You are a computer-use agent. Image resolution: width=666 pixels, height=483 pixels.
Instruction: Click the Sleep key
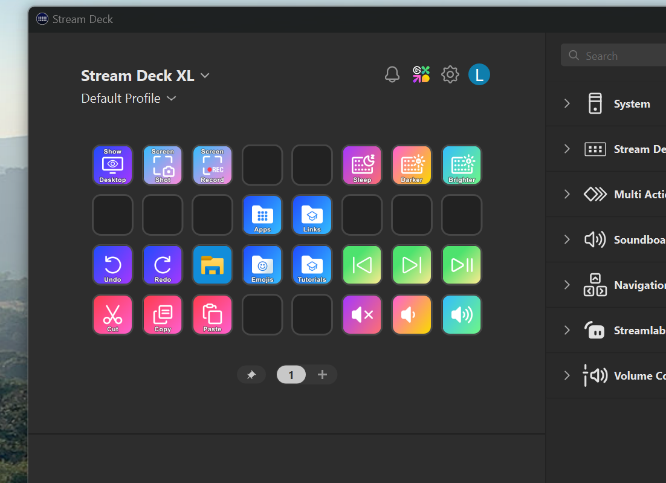coord(362,165)
